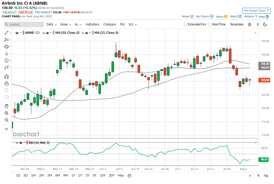Image resolution: width=274 pixels, height=184 pixels.
Task: Open the f(x) expressions tool
Action: click(x=122, y=24)
